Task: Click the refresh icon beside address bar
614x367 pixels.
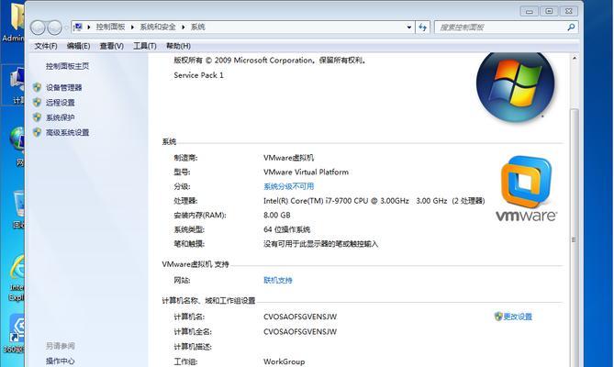Action: tap(422, 27)
